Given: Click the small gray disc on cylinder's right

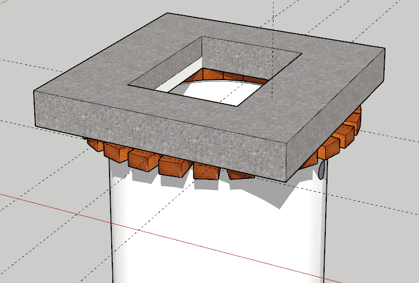Looking at the screenshot, I should point(322,170).
